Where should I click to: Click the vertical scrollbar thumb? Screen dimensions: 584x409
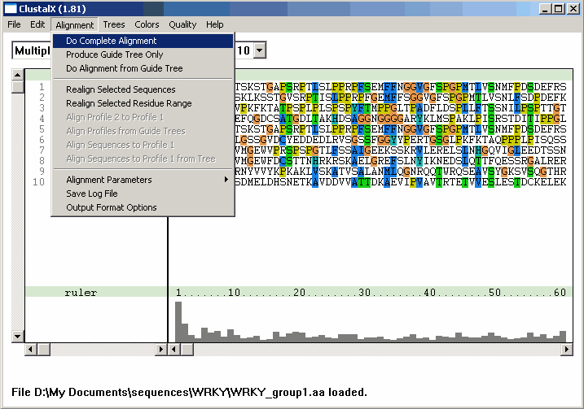click(17, 87)
